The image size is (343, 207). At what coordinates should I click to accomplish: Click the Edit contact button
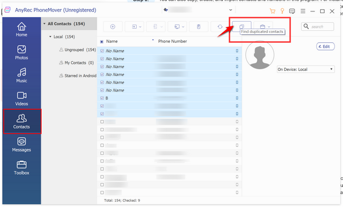coord(325,46)
